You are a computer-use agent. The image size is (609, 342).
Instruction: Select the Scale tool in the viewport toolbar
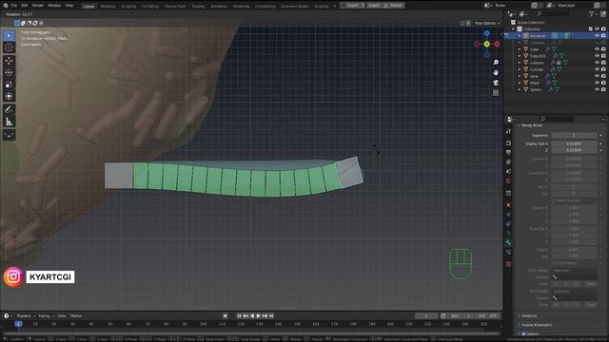pos(9,85)
